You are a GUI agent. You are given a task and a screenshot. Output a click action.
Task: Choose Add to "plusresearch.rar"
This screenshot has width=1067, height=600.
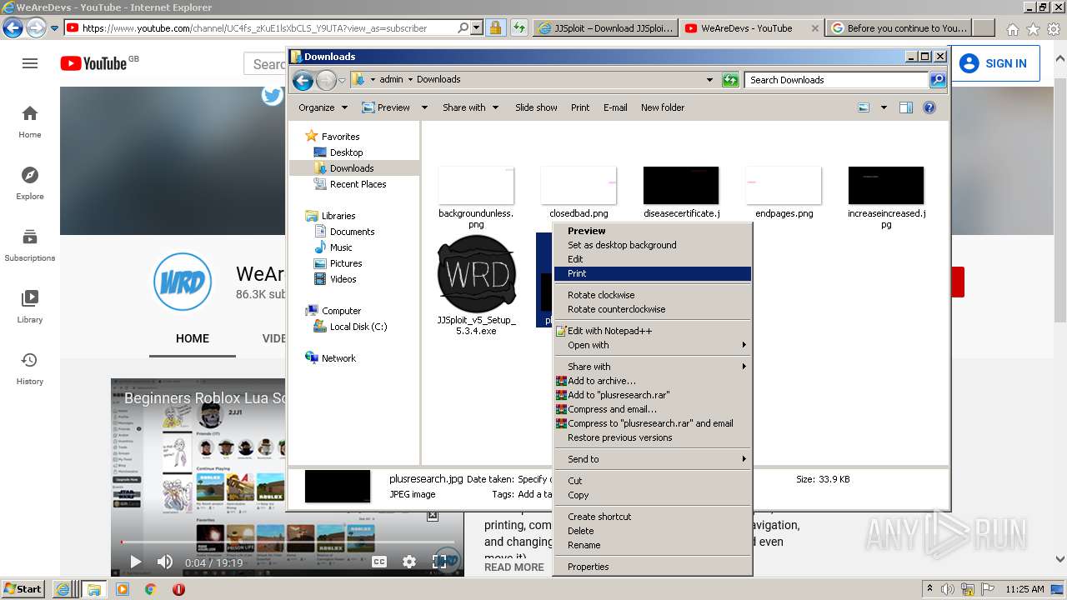pyautogui.click(x=653, y=395)
